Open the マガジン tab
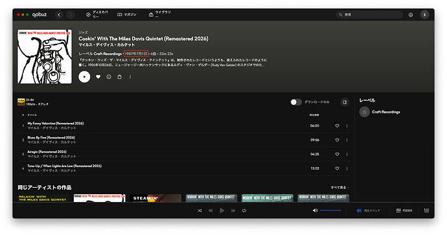The height and width of the screenshot is (235, 447). 127,14
